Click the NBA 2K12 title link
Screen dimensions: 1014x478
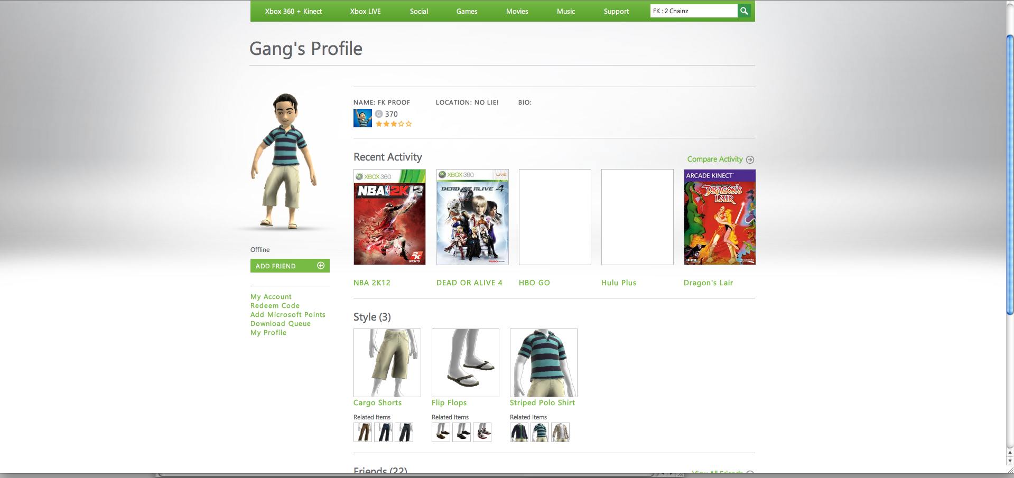click(372, 283)
